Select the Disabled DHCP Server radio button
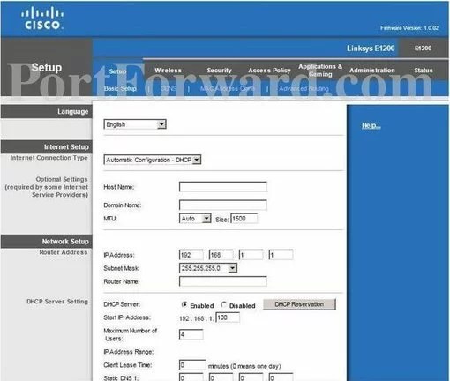 click(x=224, y=304)
